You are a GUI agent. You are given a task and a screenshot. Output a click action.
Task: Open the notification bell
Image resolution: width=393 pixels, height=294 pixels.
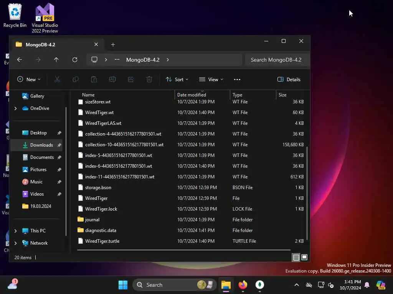pos(367,285)
